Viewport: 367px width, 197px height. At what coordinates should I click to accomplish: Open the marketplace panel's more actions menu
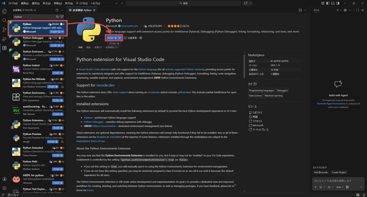click(62, 10)
